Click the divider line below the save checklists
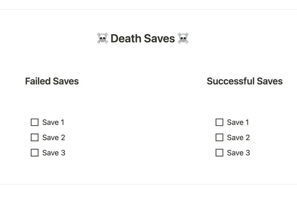This screenshot has width=297, height=203. click(x=148, y=184)
